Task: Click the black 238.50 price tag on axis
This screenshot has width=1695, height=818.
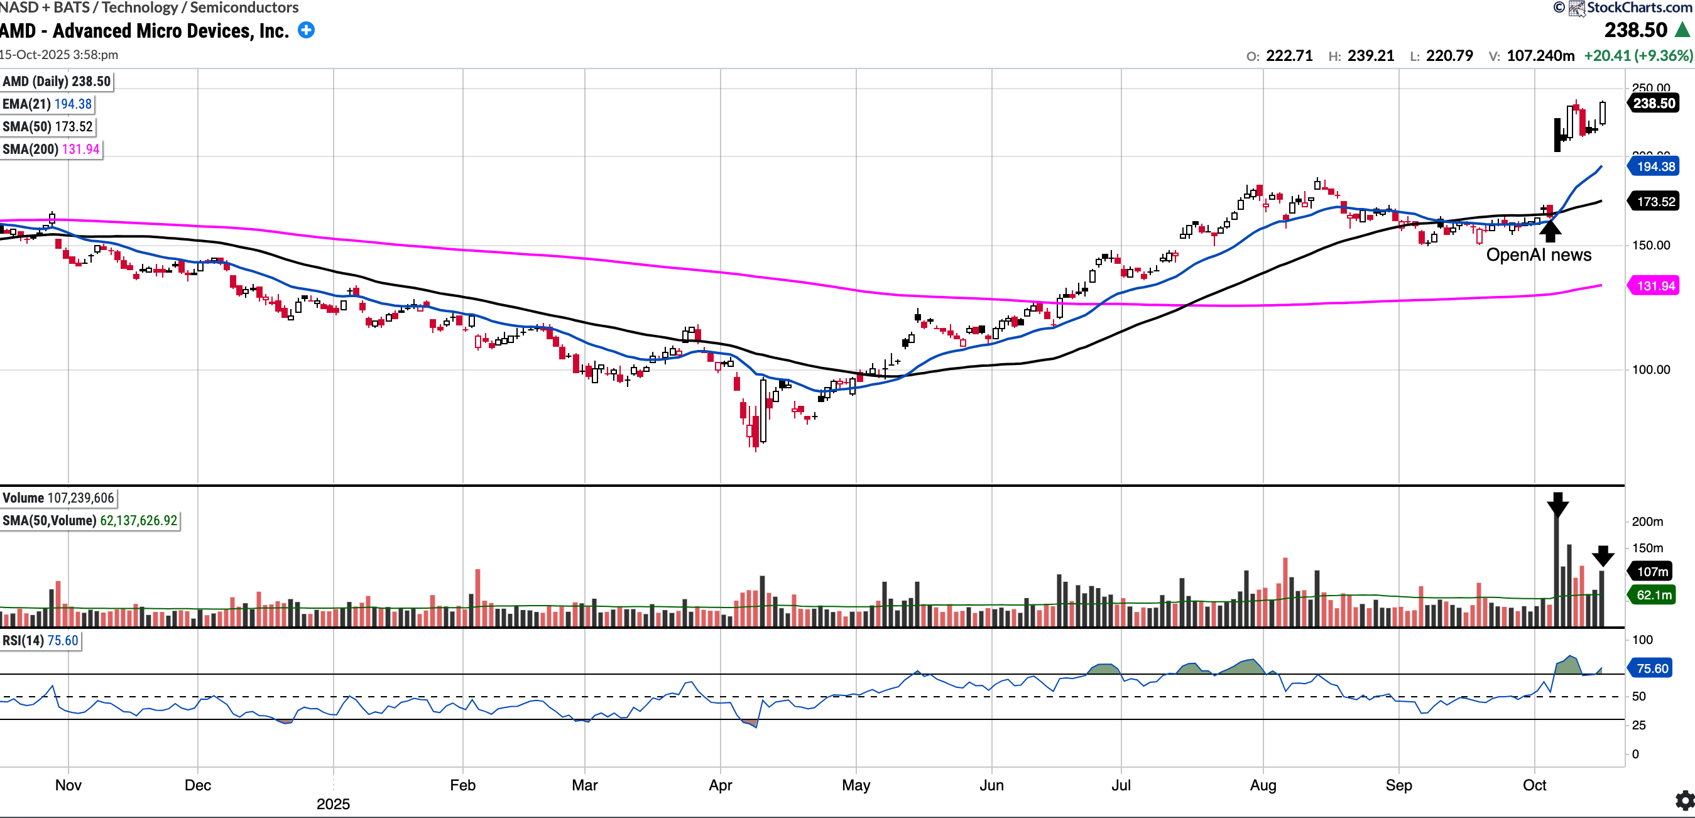Action: point(1654,103)
